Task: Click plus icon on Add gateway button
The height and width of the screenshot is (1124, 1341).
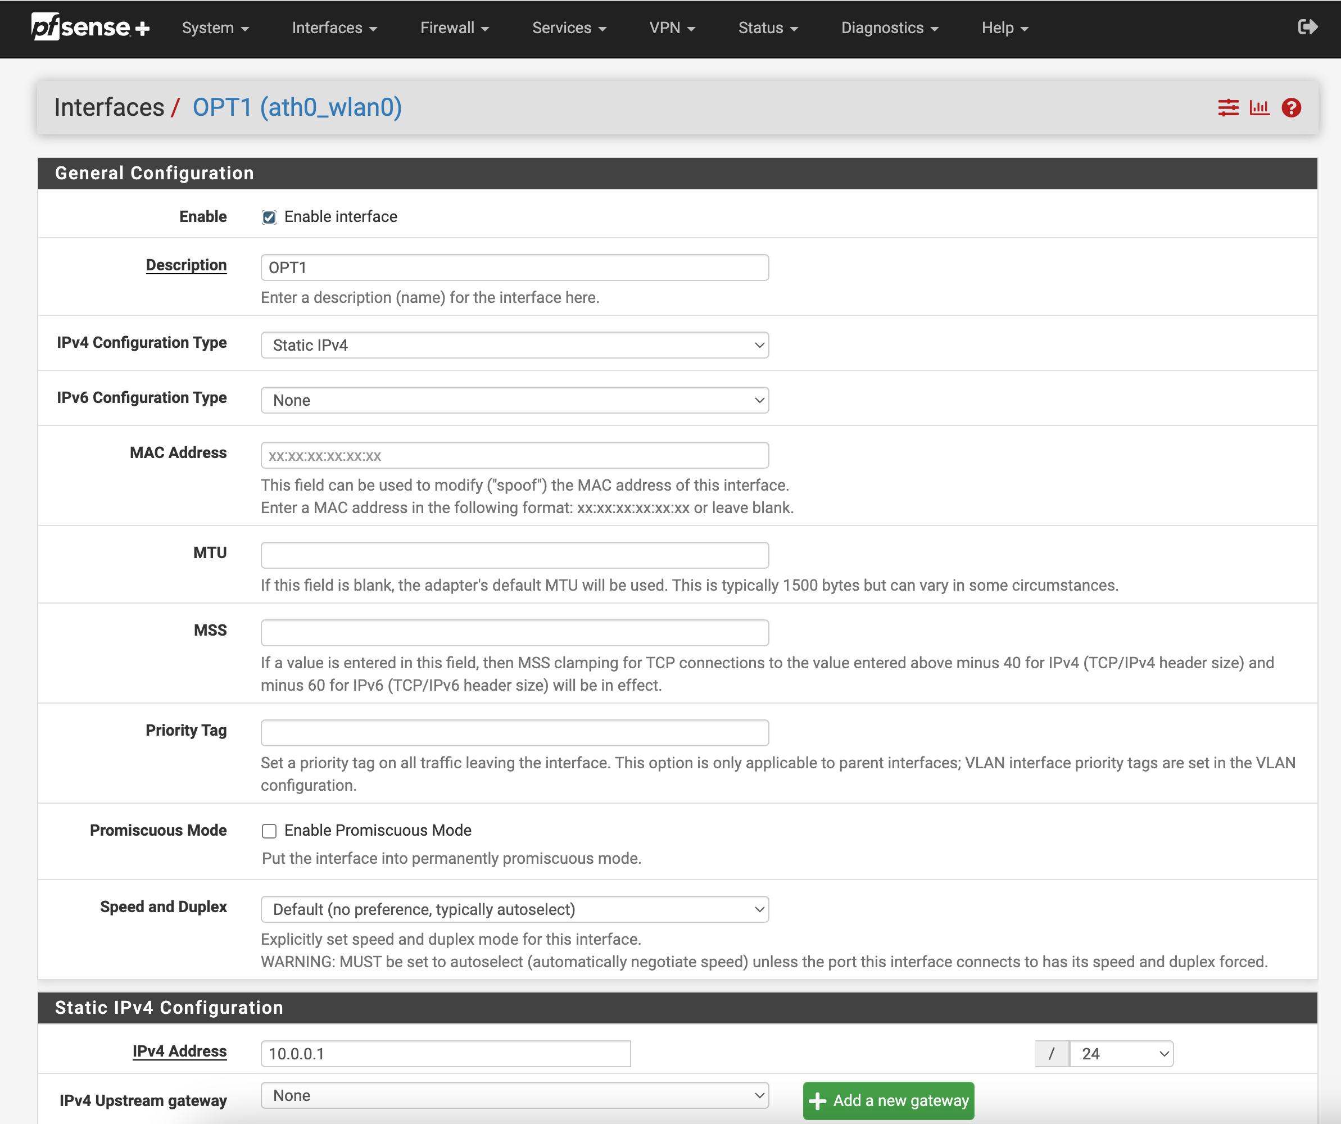Action: 817,1100
